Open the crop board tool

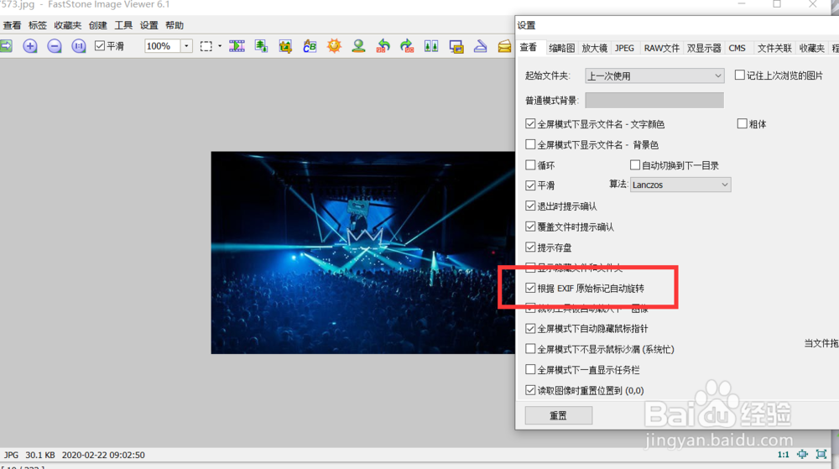[x=285, y=46]
